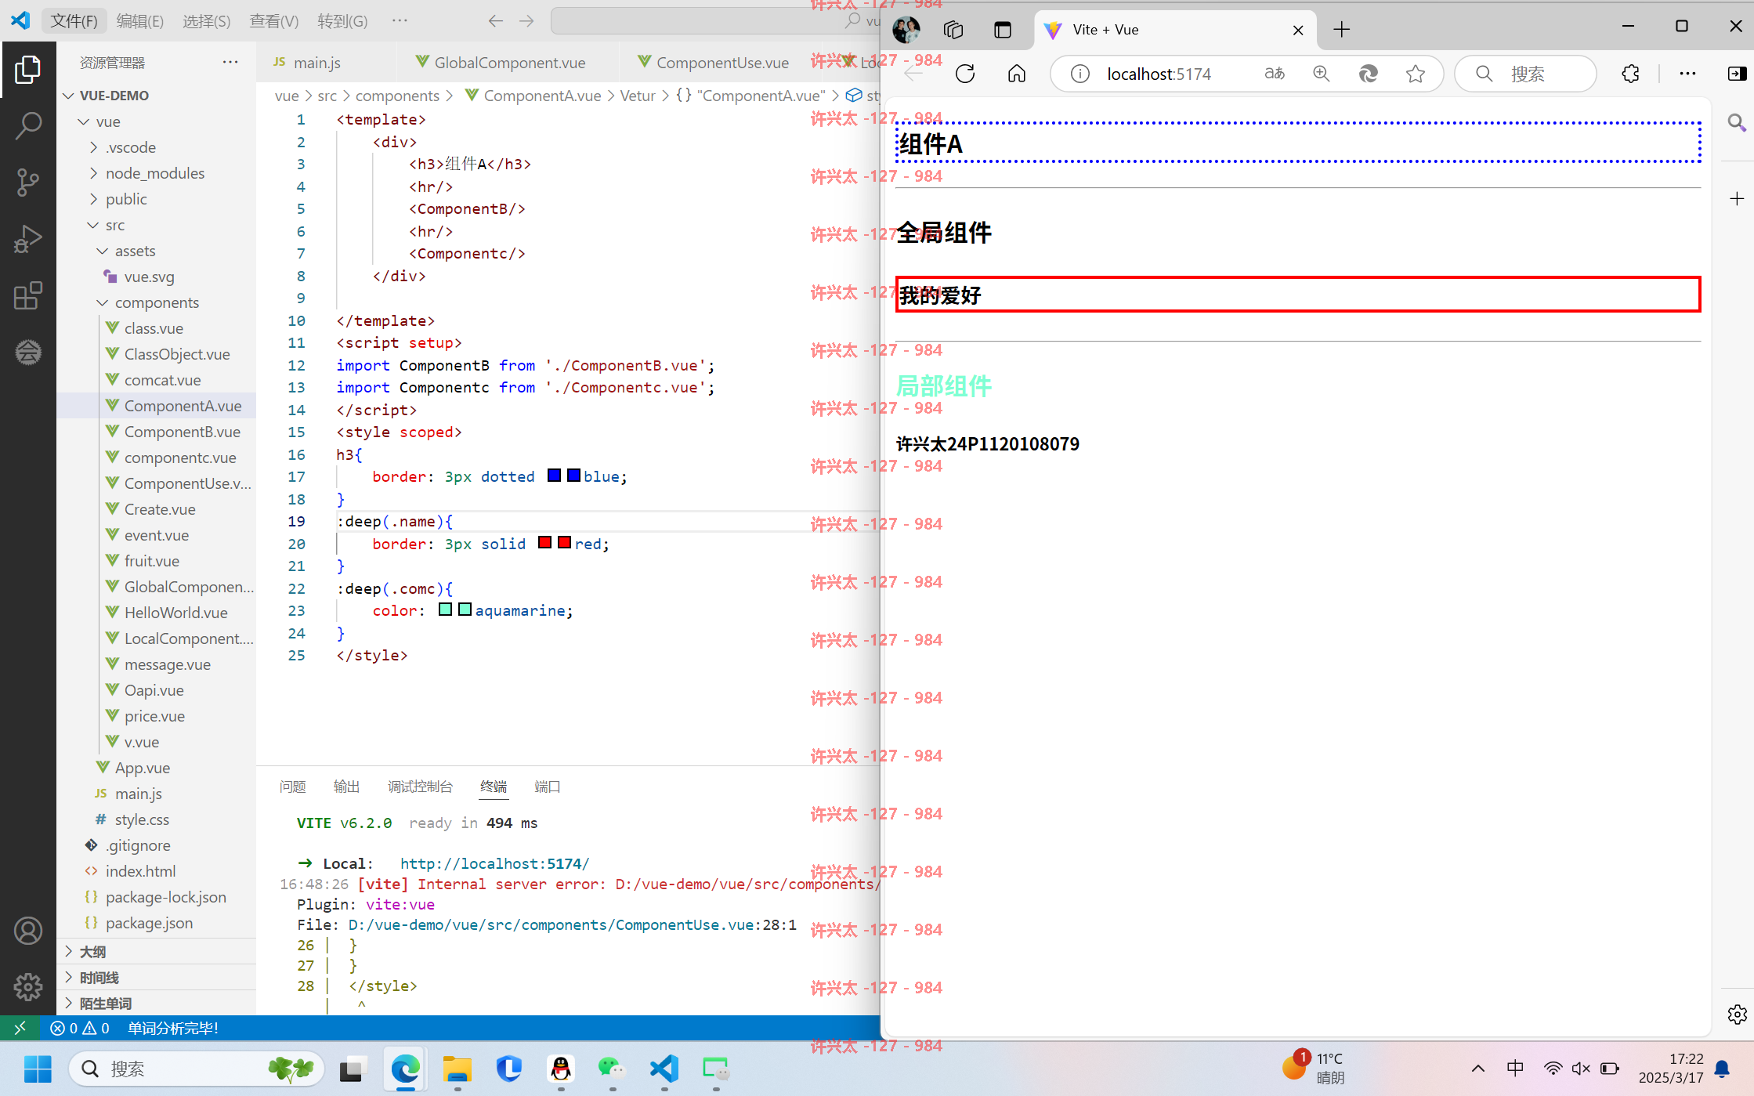Refresh the browser page
The height and width of the screenshot is (1096, 1754).
click(x=965, y=74)
